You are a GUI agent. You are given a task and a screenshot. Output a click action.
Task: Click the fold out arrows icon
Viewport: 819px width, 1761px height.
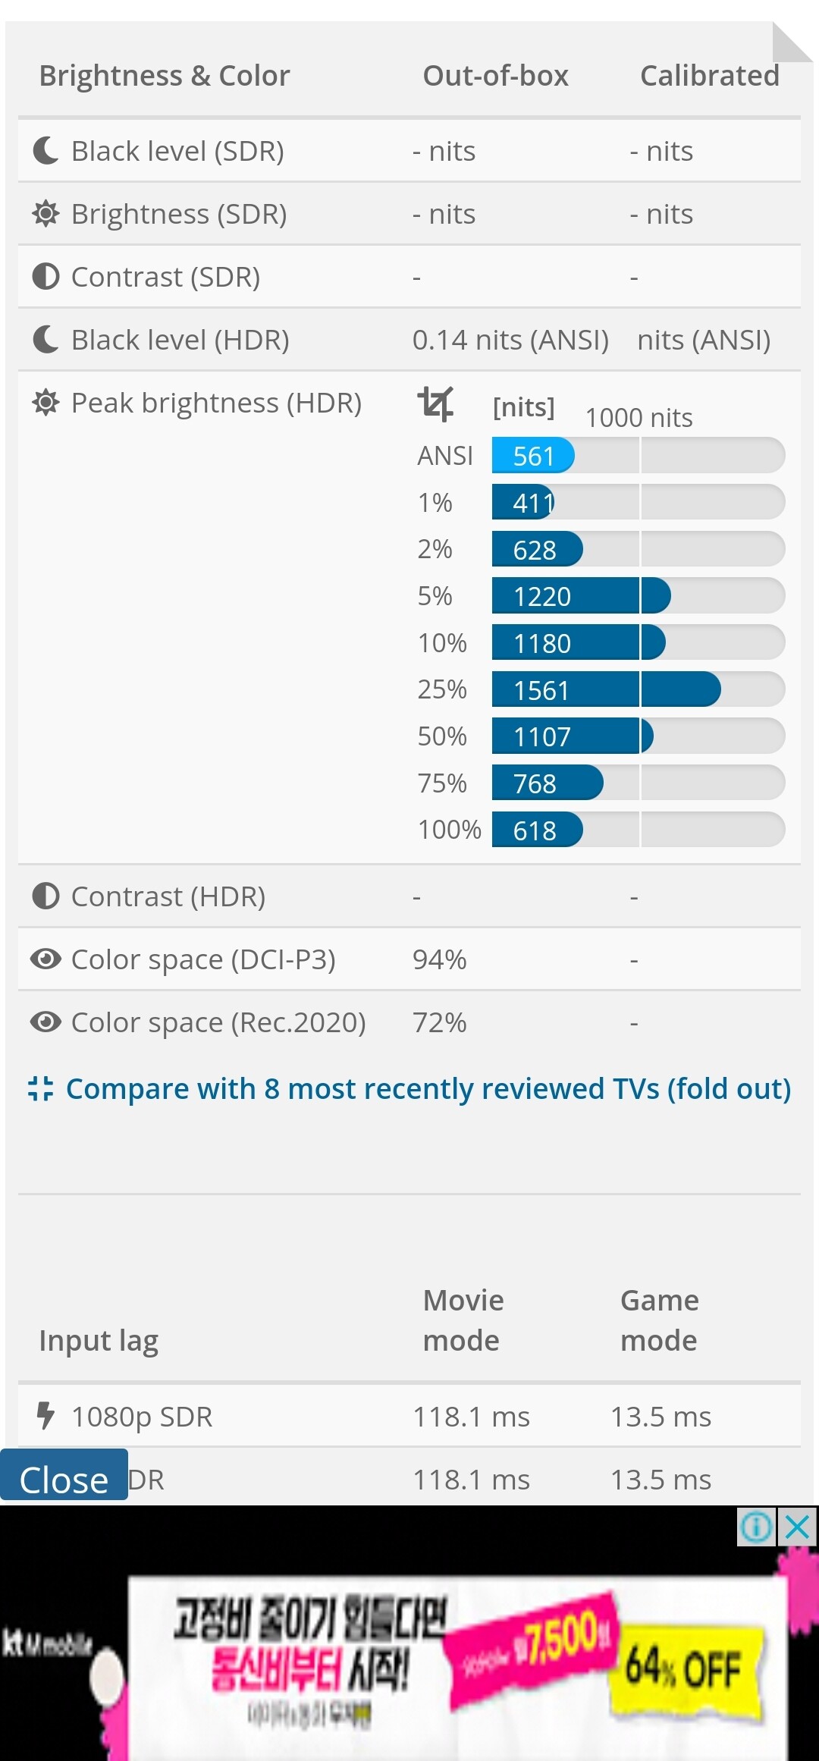point(41,1088)
